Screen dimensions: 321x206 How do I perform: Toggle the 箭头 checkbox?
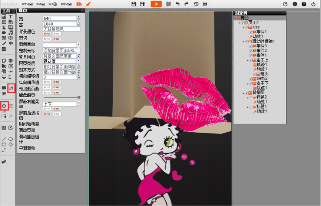[x=255, y=74]
